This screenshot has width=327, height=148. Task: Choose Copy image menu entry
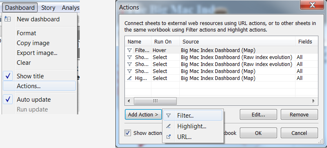click(33, 43)
